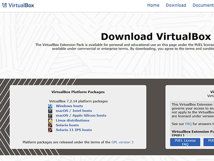Open the FAQ link in Extension Pack text
The width and height of the screenshot is (214, 161).
coord(188,124)
